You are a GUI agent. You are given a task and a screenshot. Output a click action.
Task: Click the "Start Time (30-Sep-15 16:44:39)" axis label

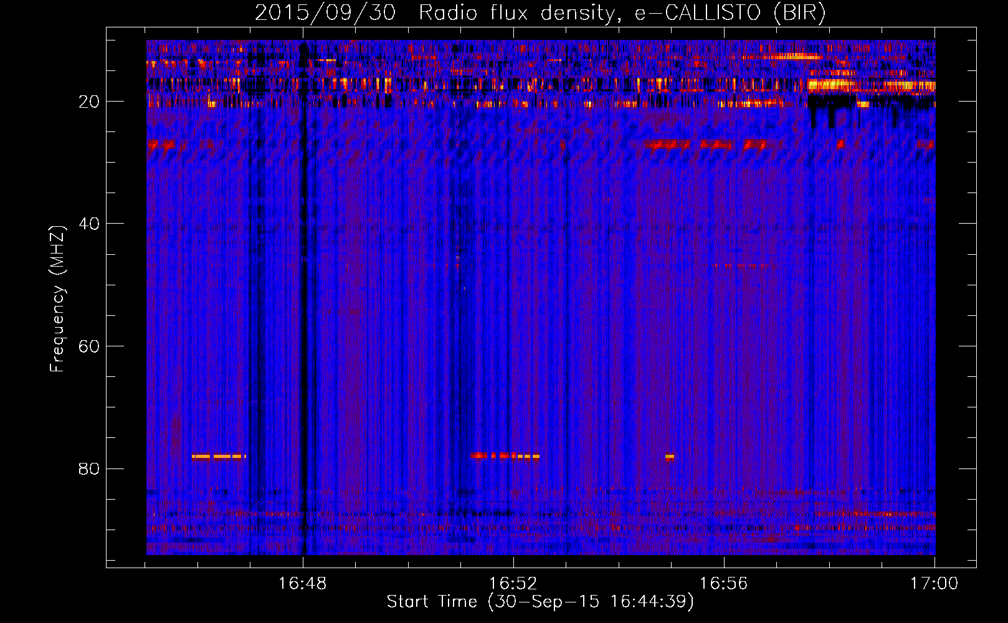[540, 602]
